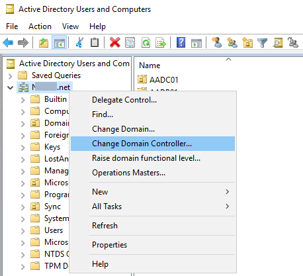Open the File menu
Image resolution: width=303 pixels, height=276 pixels.
pyautogui.click(x=12, y=26)
